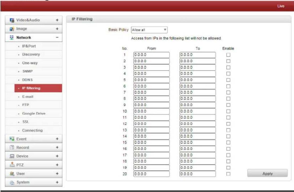Open the FTP settings page
This screenshot has width=294, height=192.
point(26,105)
